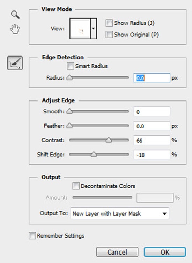Click the View mode preview thumbnail
The height and width of the screenshot is (263, 192).
tap(80, 29)
